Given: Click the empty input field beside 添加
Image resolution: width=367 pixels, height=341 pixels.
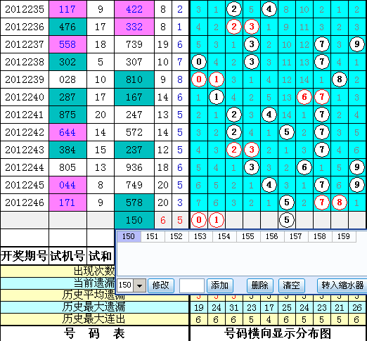Looking at the screenshot, I should 192,285.
